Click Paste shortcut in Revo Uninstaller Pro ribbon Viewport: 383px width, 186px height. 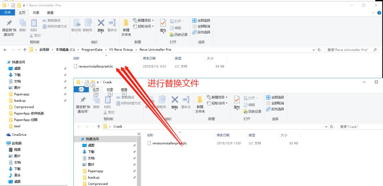55,26
